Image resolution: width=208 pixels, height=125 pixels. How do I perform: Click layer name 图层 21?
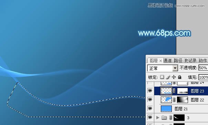pos(181,109)
